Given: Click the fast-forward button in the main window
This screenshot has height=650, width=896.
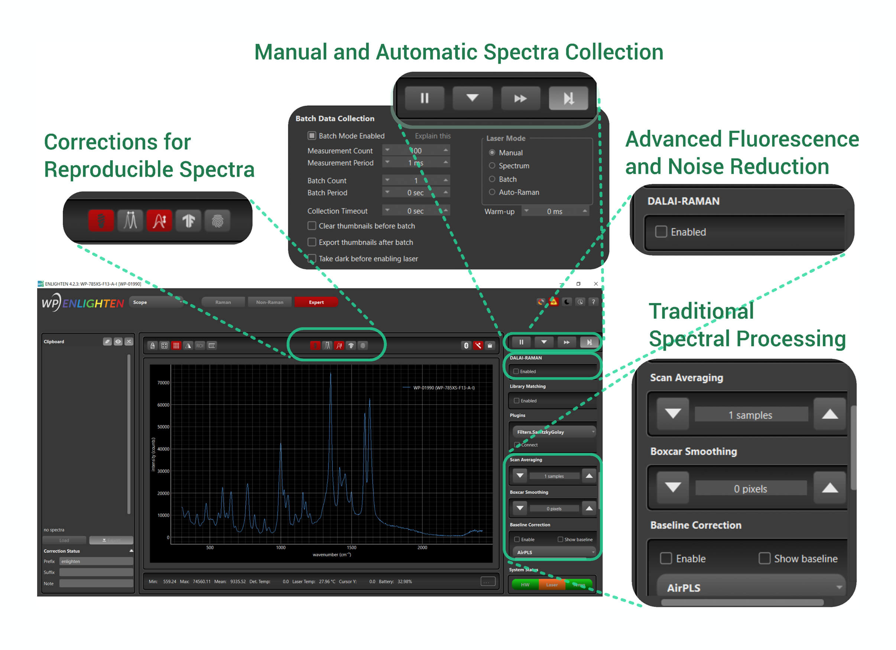Looking at the screenshot, I should (x=567, y=342).
